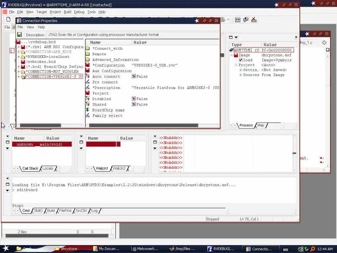337x253 pixels.
Task: Switch to the Watch2 tab
Action: [x=119, y=168]
